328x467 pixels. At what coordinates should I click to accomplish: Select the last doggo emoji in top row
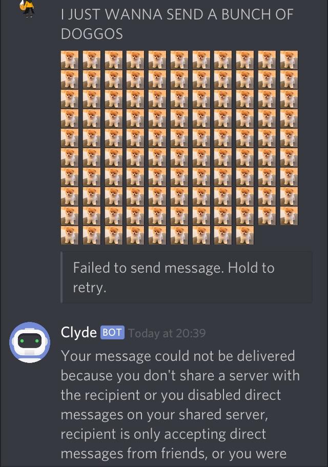point(289,59)
